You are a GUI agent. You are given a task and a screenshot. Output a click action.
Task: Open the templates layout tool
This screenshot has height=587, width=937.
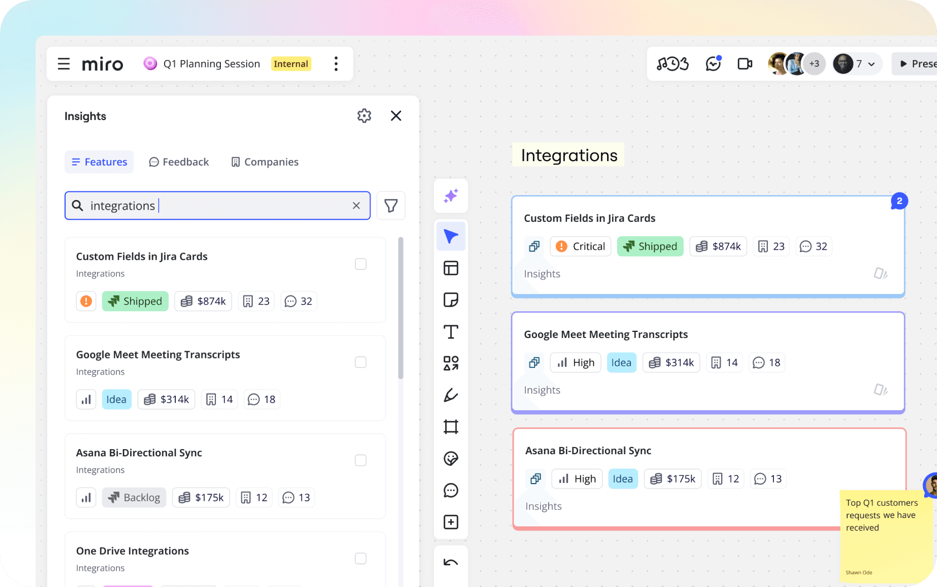pos(451,268)
